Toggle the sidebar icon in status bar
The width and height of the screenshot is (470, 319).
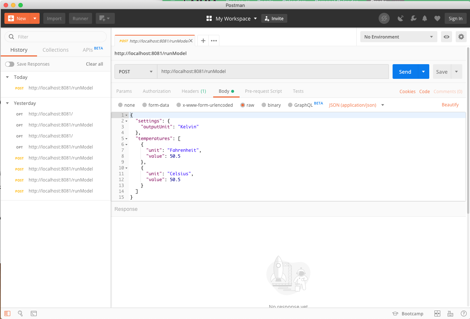tap(7, 313)
